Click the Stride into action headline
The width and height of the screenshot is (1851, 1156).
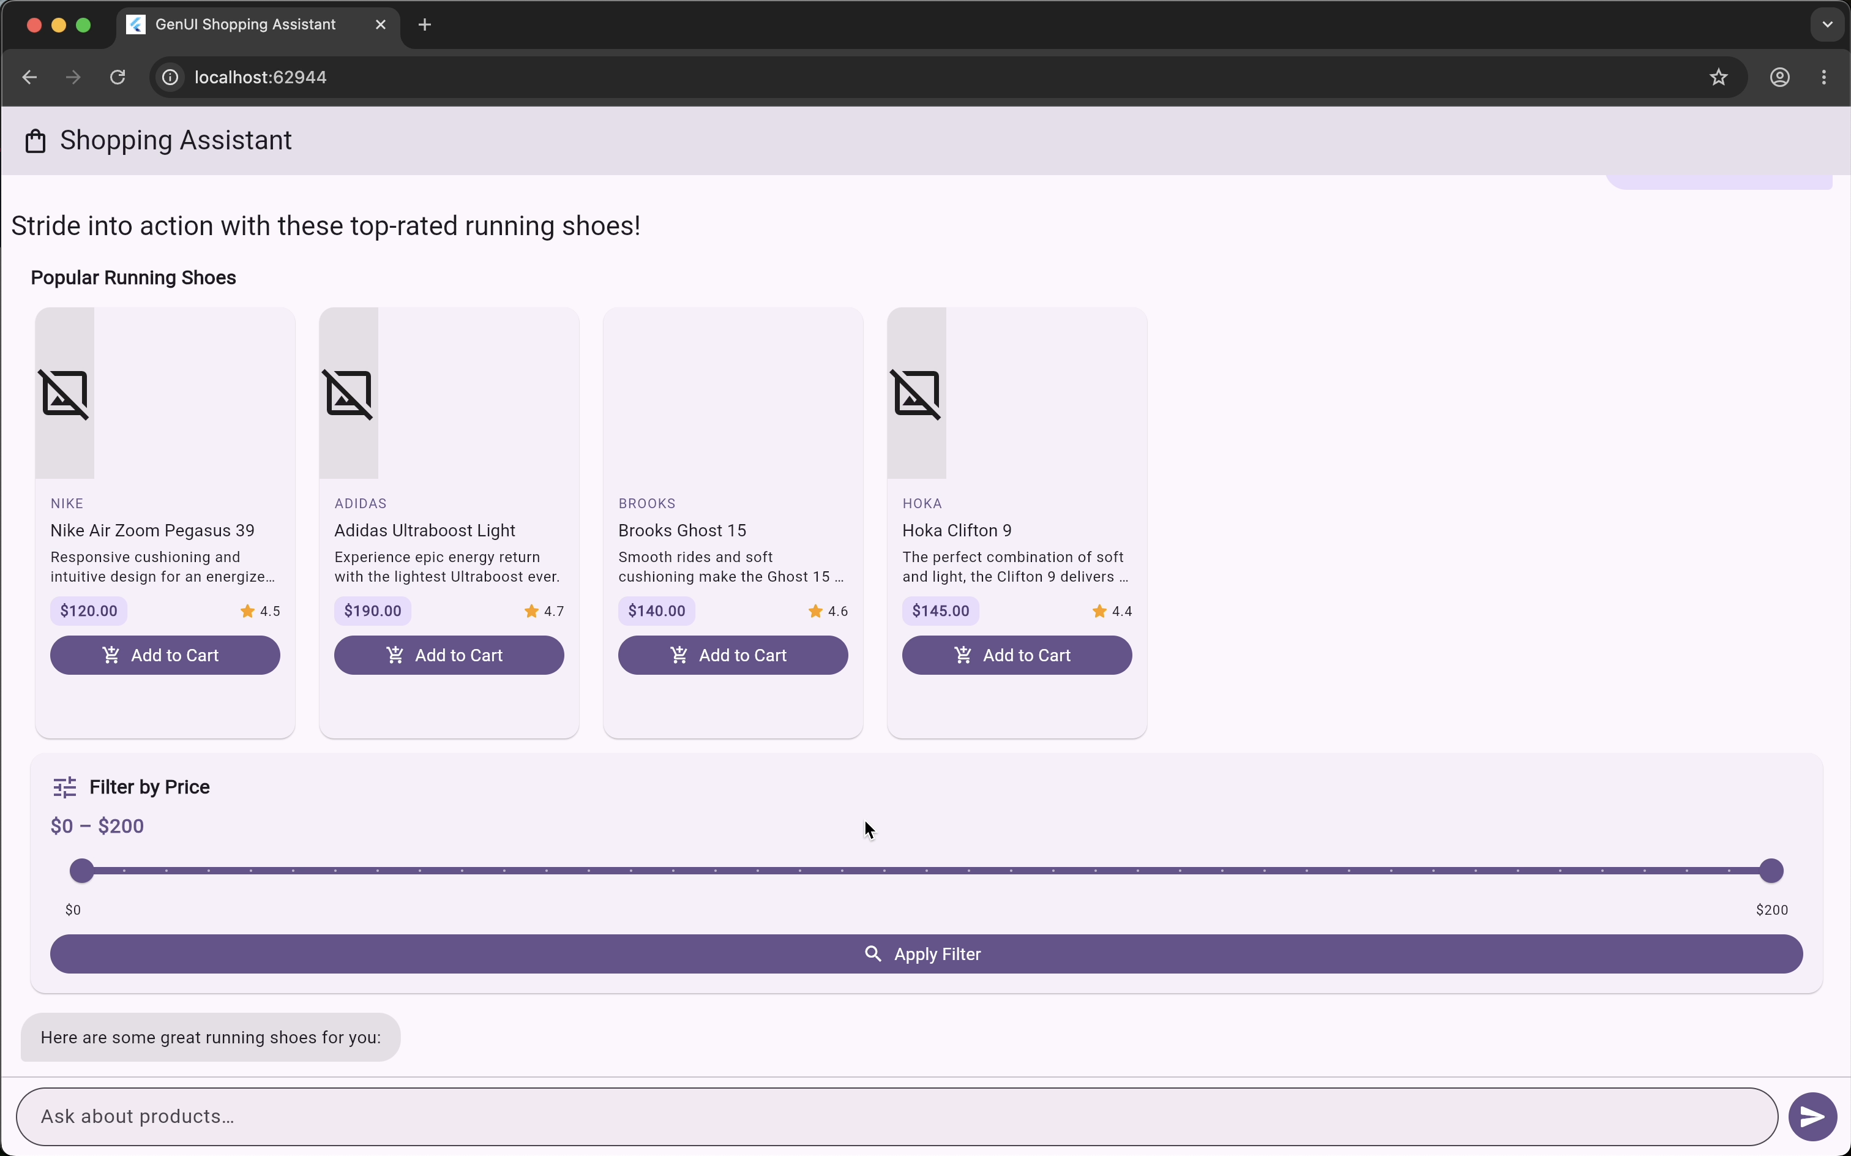(326, 227)
